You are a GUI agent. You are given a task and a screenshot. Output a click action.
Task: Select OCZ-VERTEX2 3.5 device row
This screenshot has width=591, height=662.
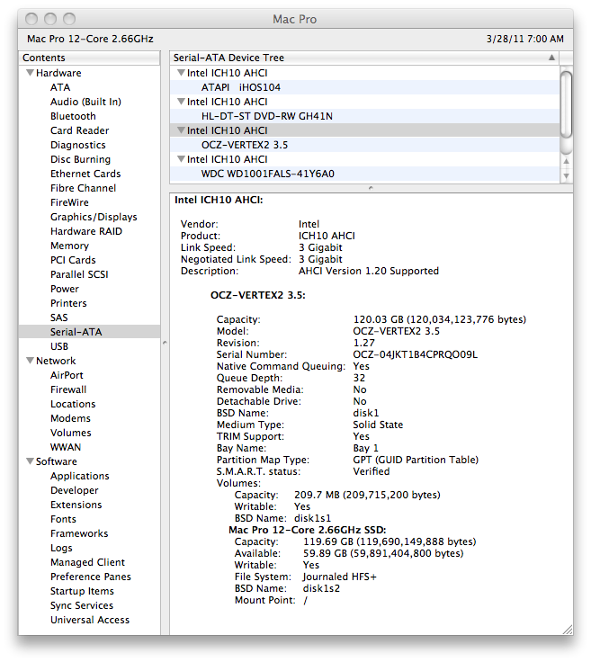point(364,145)
